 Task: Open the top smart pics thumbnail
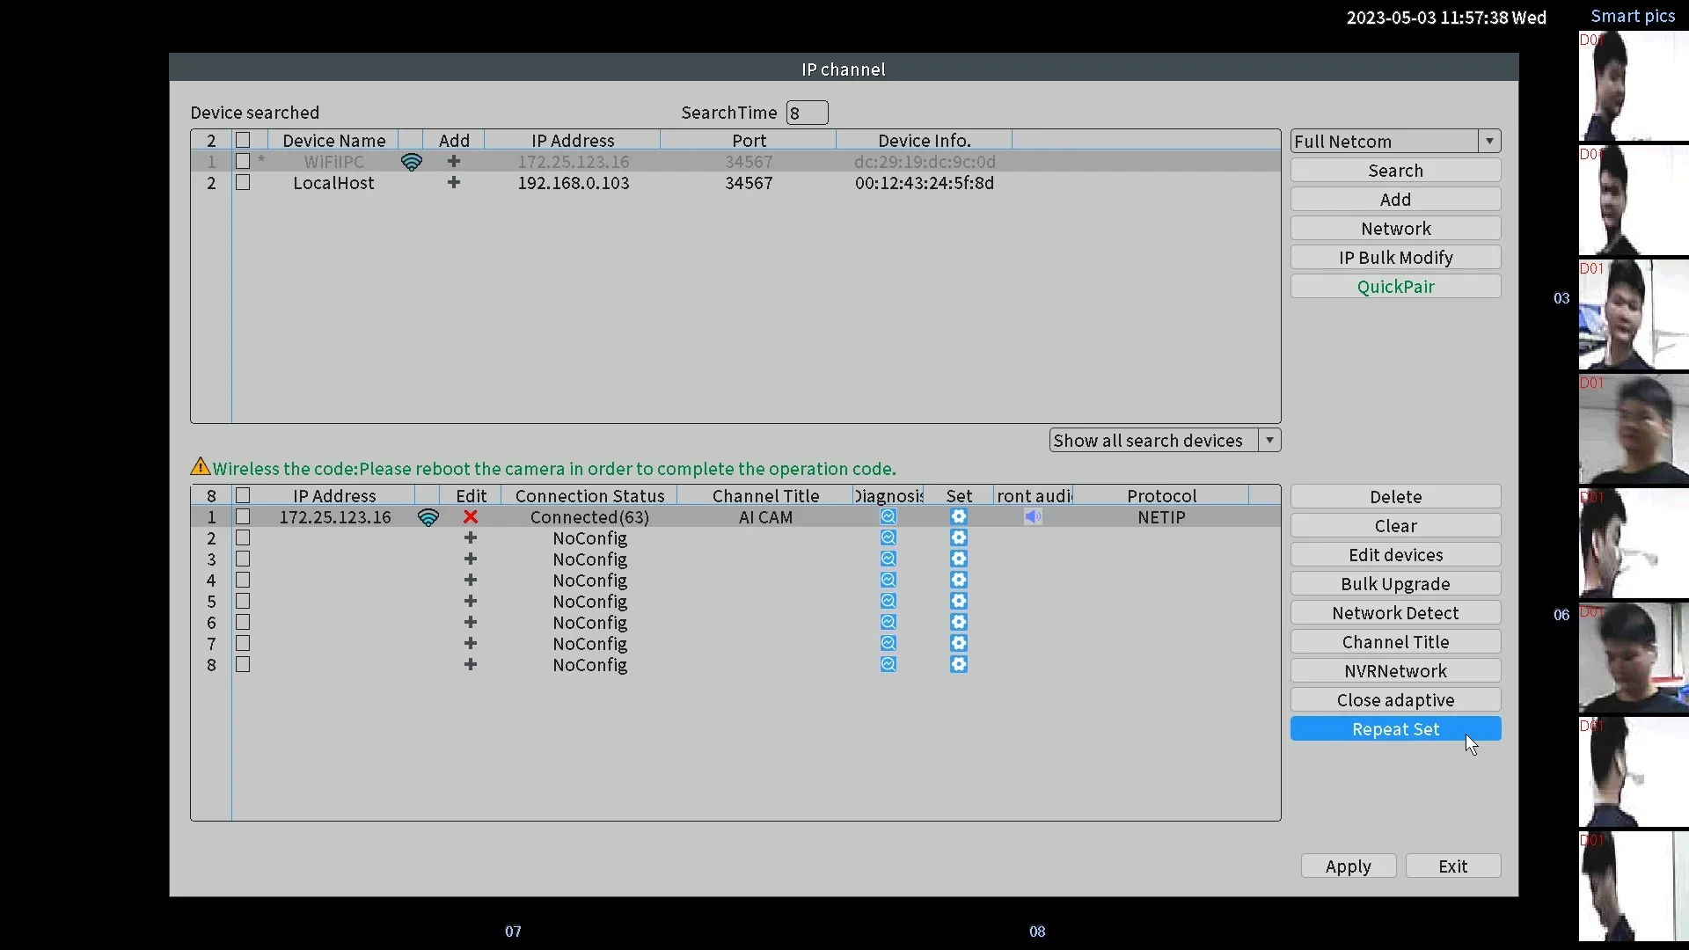(1633, 86)
